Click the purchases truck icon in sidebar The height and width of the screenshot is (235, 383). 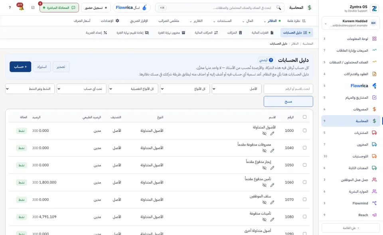coord(374,133)
